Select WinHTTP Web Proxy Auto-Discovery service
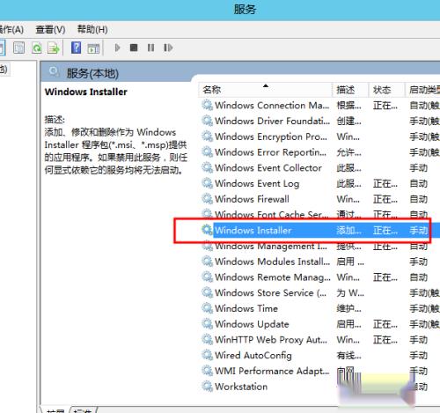The height and width of the screenshot is (413, 440). pyautogui.click(x=320, y=340)
